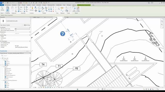Click the Offset tool icon

tap(39, 8)
